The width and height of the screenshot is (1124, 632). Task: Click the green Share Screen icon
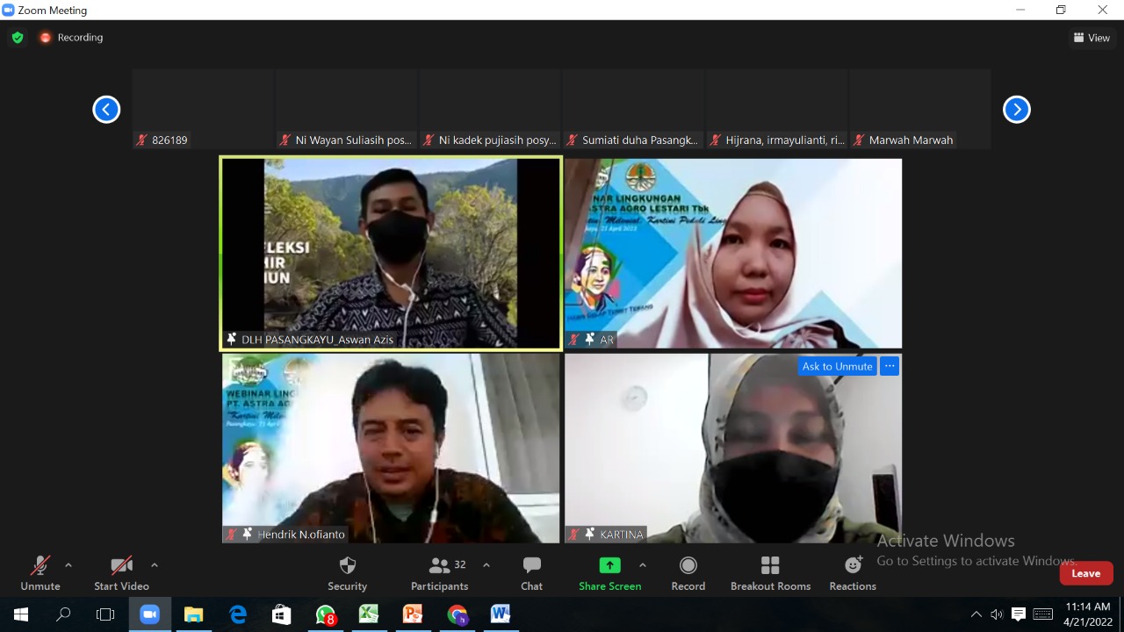pyautogui.click(x=609, y=565)
